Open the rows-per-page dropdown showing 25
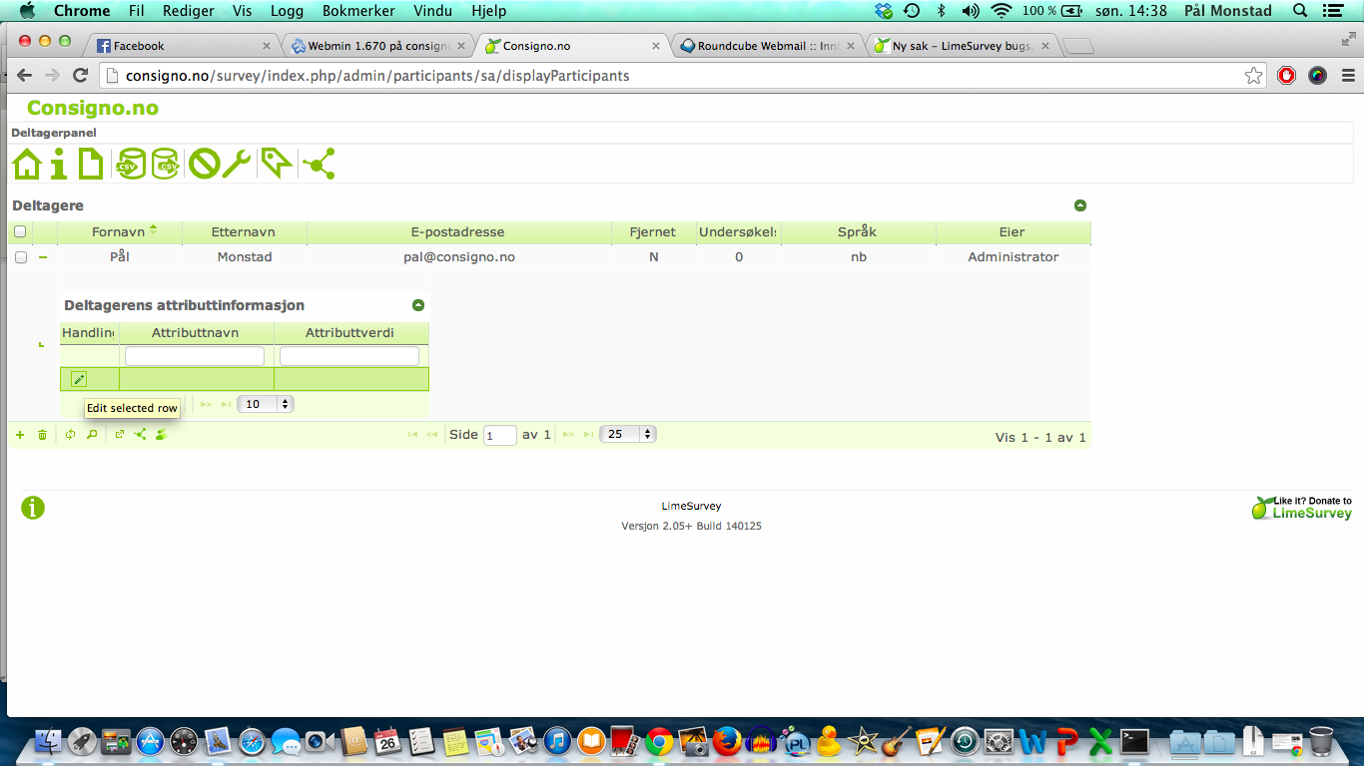 pyautogui.click(x=627, y=434)
